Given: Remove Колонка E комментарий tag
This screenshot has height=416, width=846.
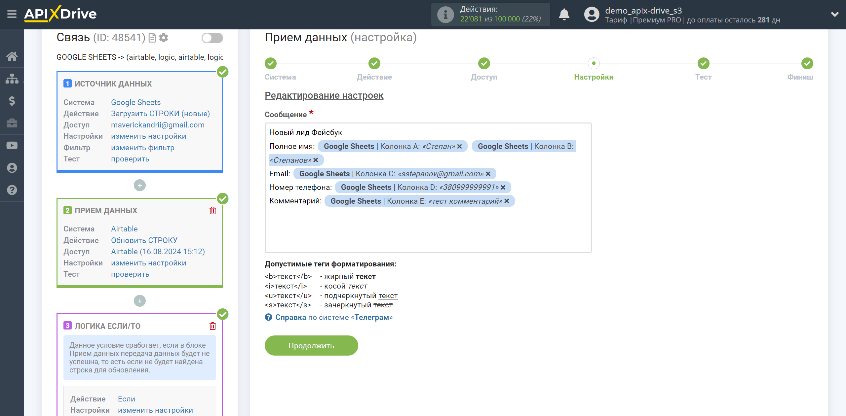Looking at the screenshot, I should click(x=507, y=201).
